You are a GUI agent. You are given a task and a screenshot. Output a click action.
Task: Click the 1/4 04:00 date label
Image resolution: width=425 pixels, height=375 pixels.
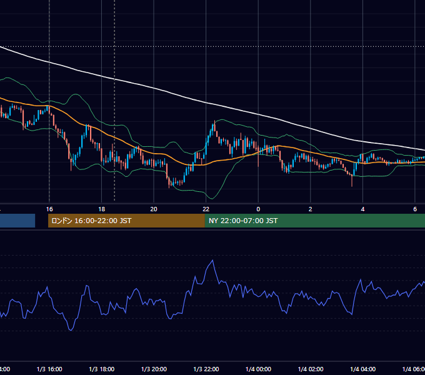click(363, 369)
